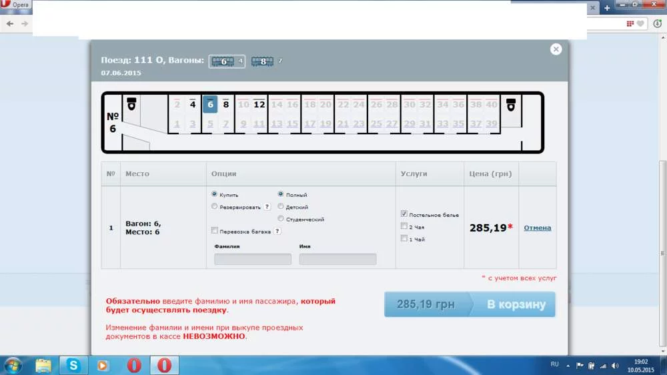Screen dimensions: 667x375
Task: Go back in Opera browser
Action: tap(10, 24)
